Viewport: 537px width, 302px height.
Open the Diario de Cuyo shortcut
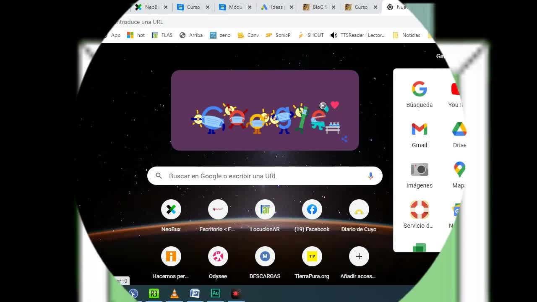pyautogui.click(x=359, y=216)
